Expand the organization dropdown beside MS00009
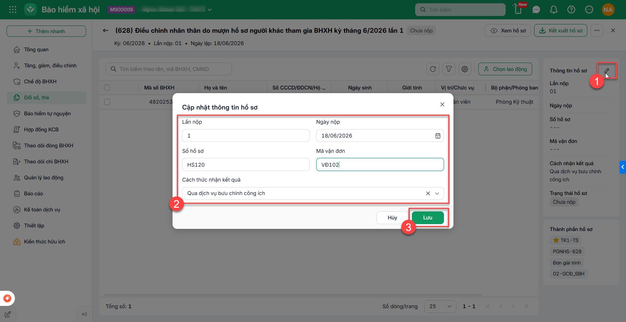The width and height of the screenshot is (626, 322). point(210,10)
